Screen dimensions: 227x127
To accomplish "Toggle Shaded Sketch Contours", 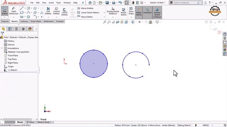I will click(157, 13).
